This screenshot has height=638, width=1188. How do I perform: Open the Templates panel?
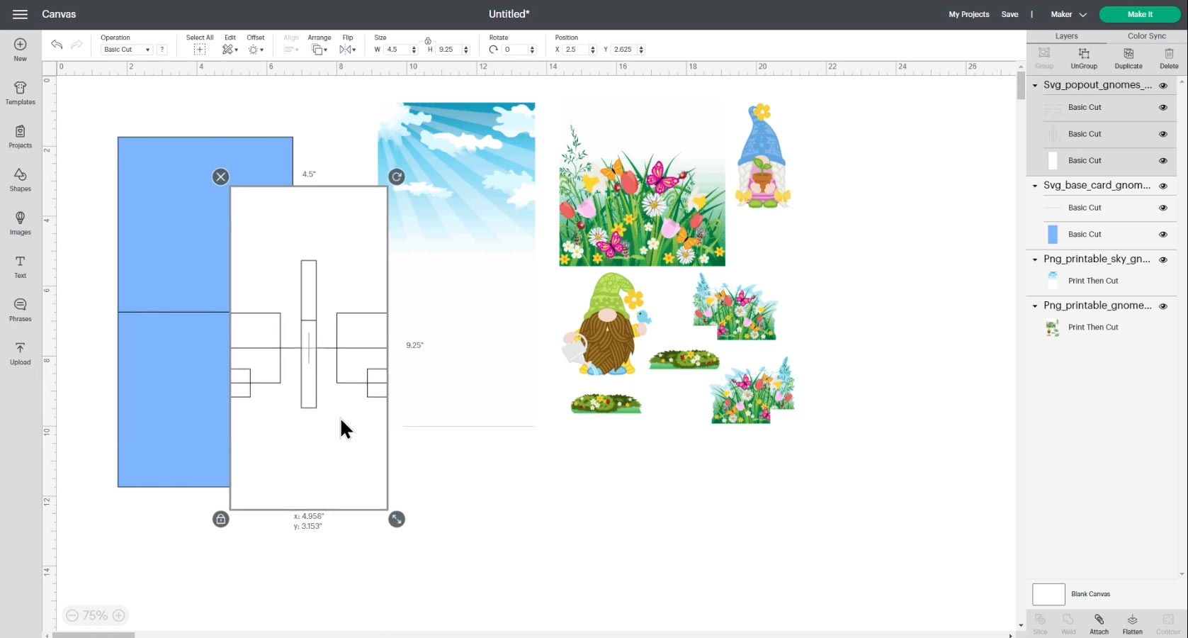20,93
